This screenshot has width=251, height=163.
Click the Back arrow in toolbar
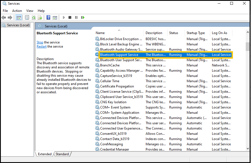click(4, 17)
